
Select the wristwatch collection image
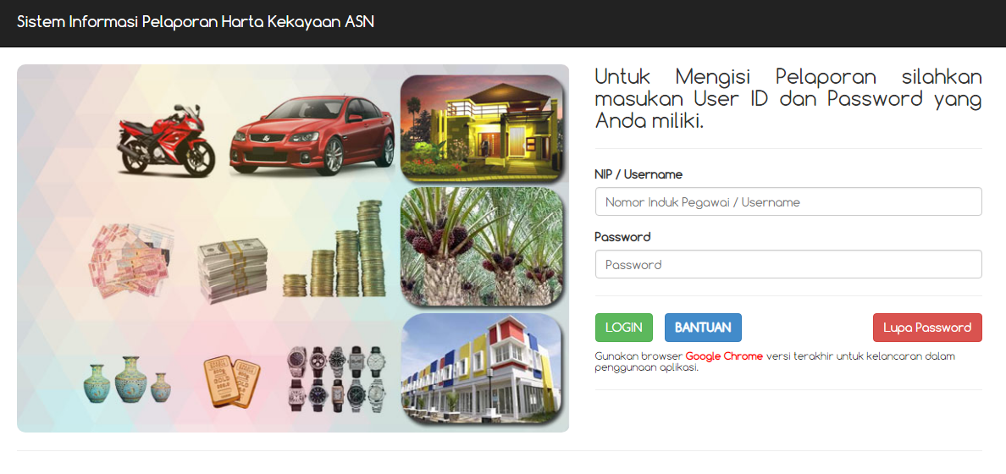[337, 379]
